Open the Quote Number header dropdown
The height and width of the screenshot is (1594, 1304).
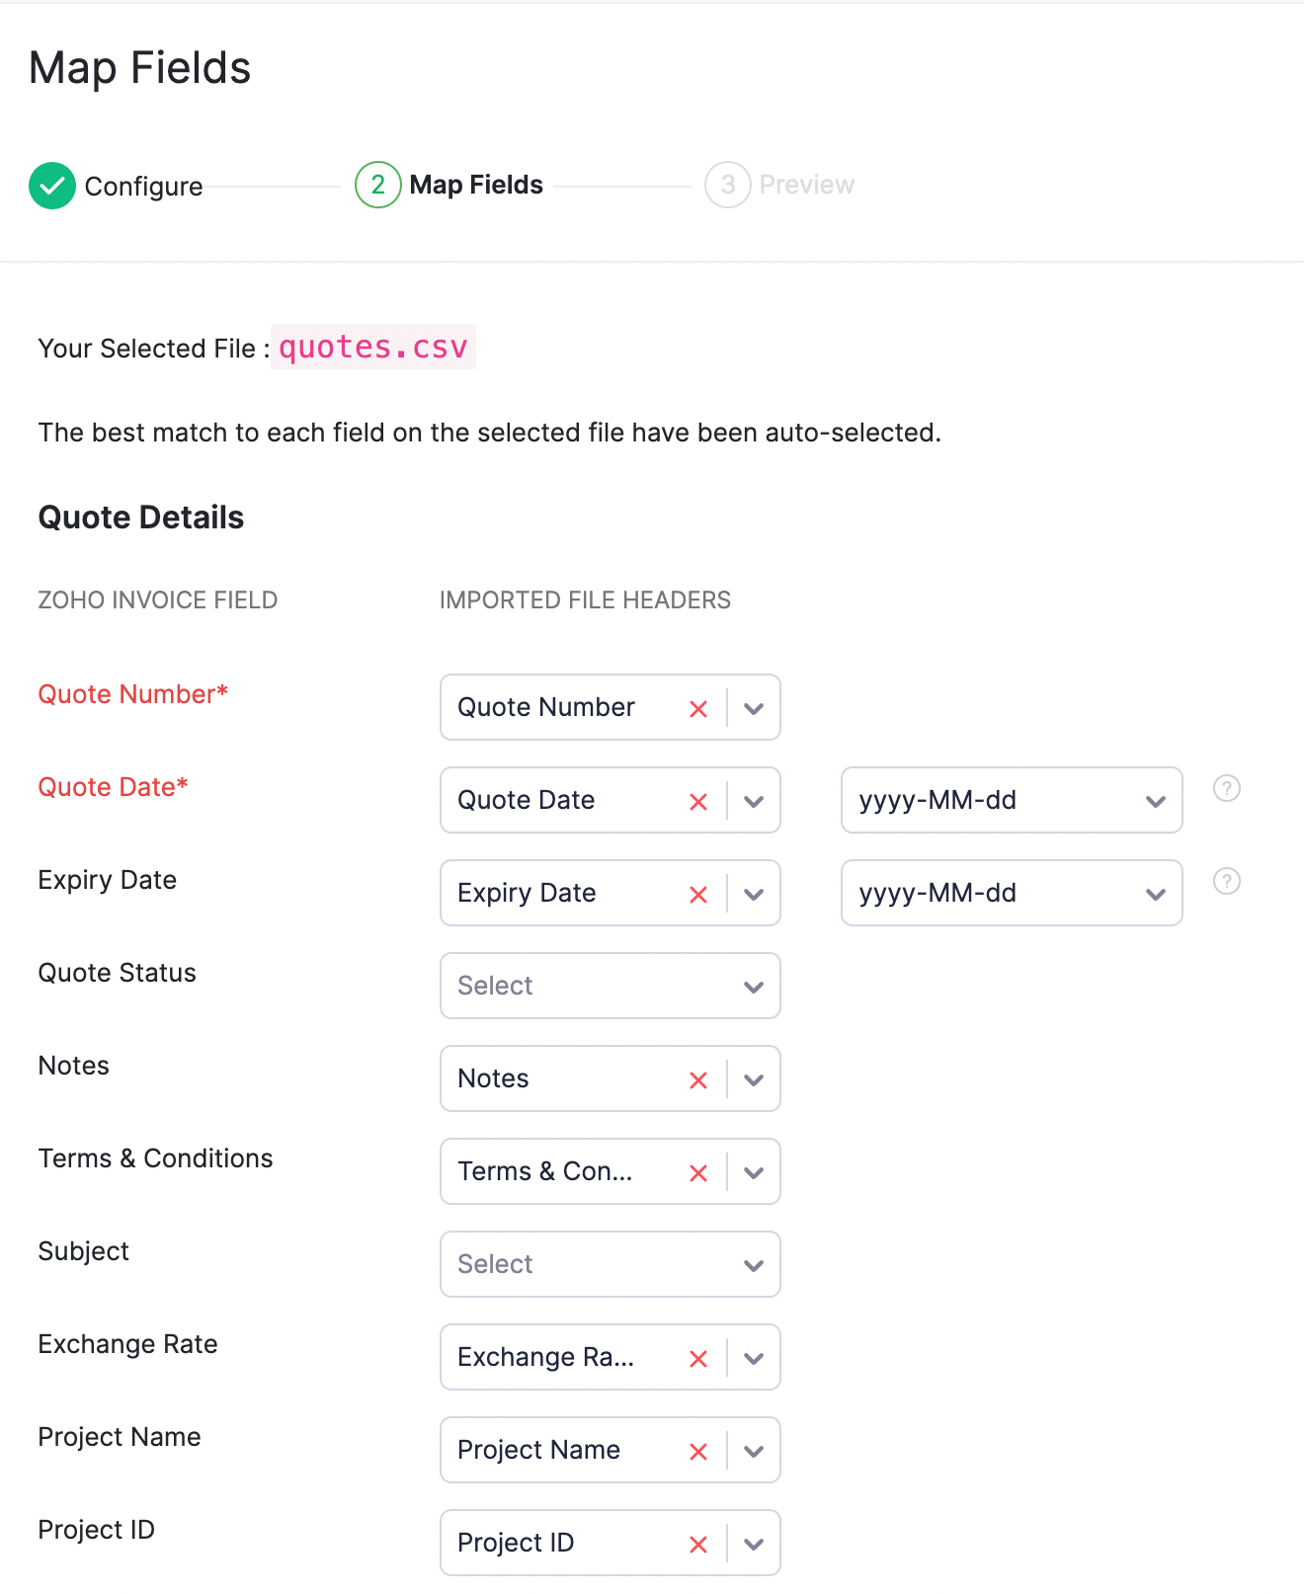tap(753, 708)
